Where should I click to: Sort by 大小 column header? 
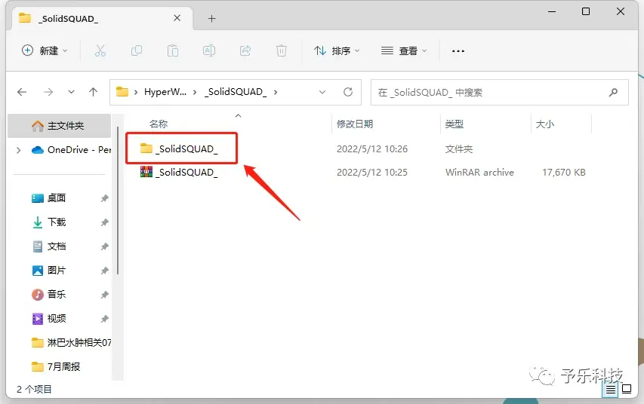click(x=545, y=124)
